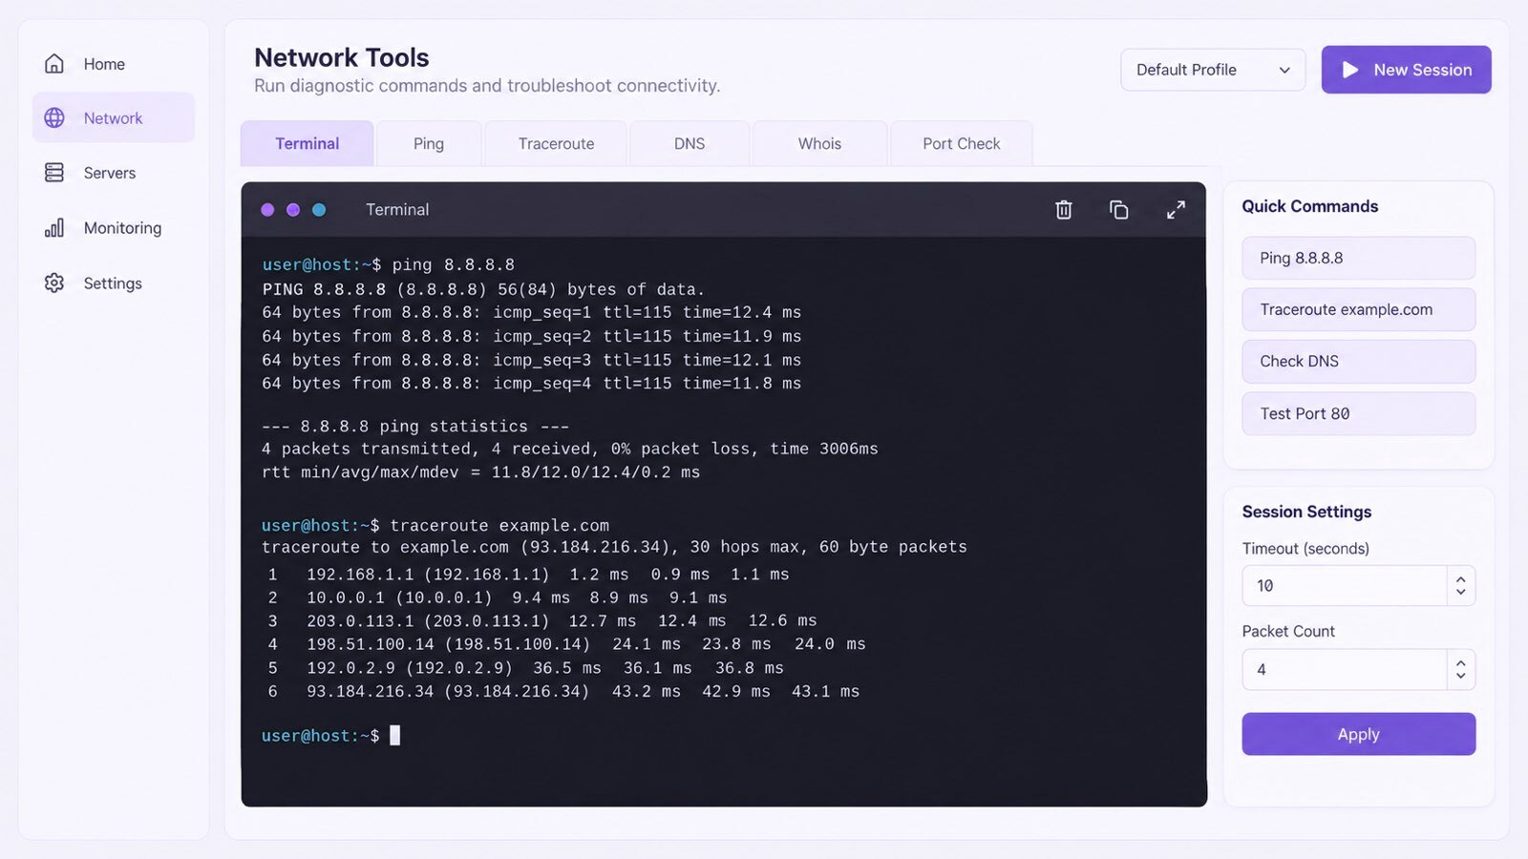Click the Settings gear icon
Image resolution: width=1528 pixels, height=859 pixels.
pyautogui.click(x=54, y=283)
